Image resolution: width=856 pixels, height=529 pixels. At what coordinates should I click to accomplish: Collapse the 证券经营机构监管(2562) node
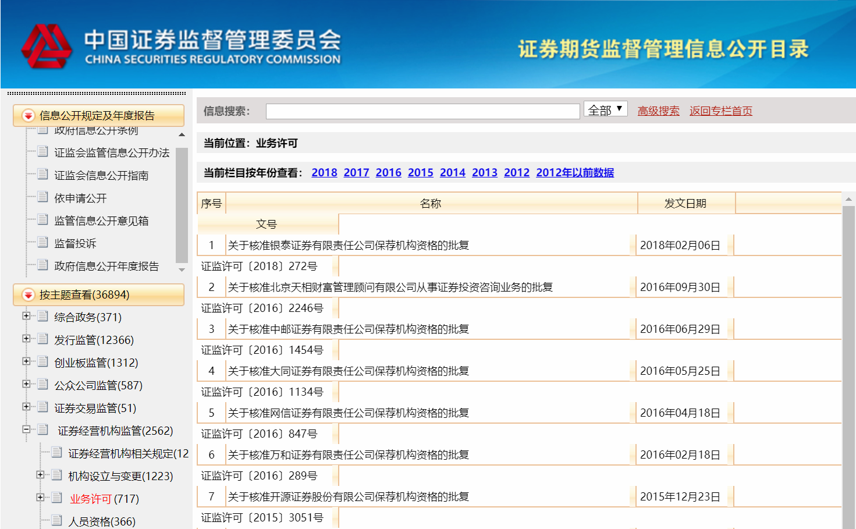26,429
